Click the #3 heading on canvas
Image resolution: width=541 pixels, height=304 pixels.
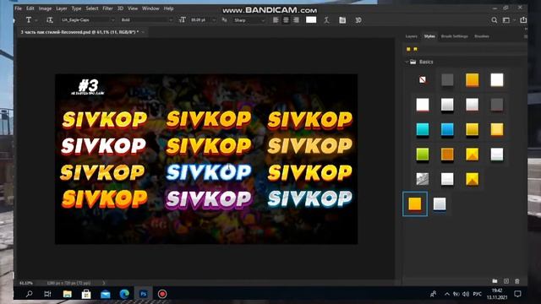88,85
